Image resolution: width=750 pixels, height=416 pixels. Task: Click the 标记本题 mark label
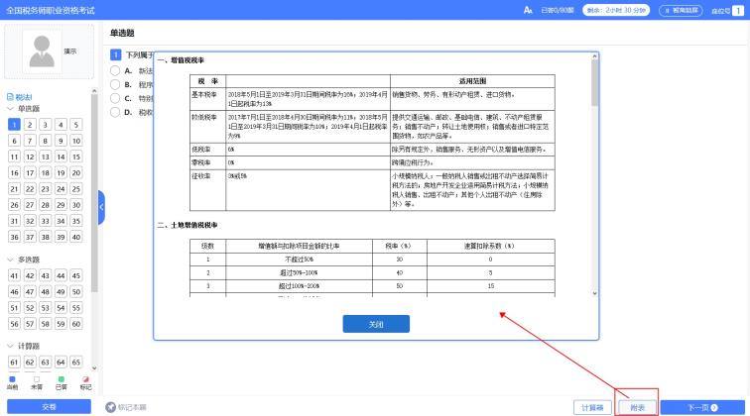[x=132, y=407]
